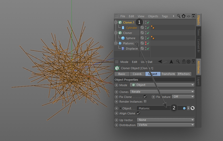Click the lock icon in Attributes panel
The image size is (223, 141).
184,62
